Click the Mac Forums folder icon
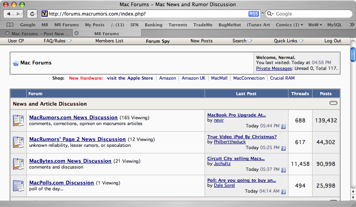Viewport: 356px width, 207px height. 16,63
